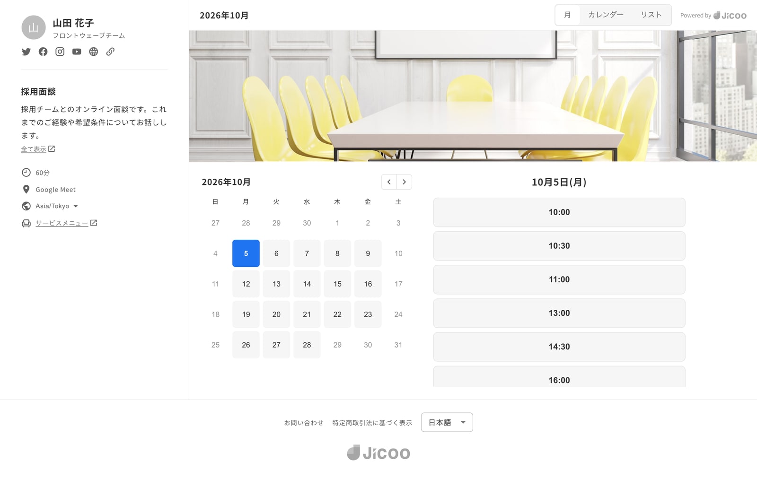
Task: Pick date 20 on calendar
Action: point(276,314)
